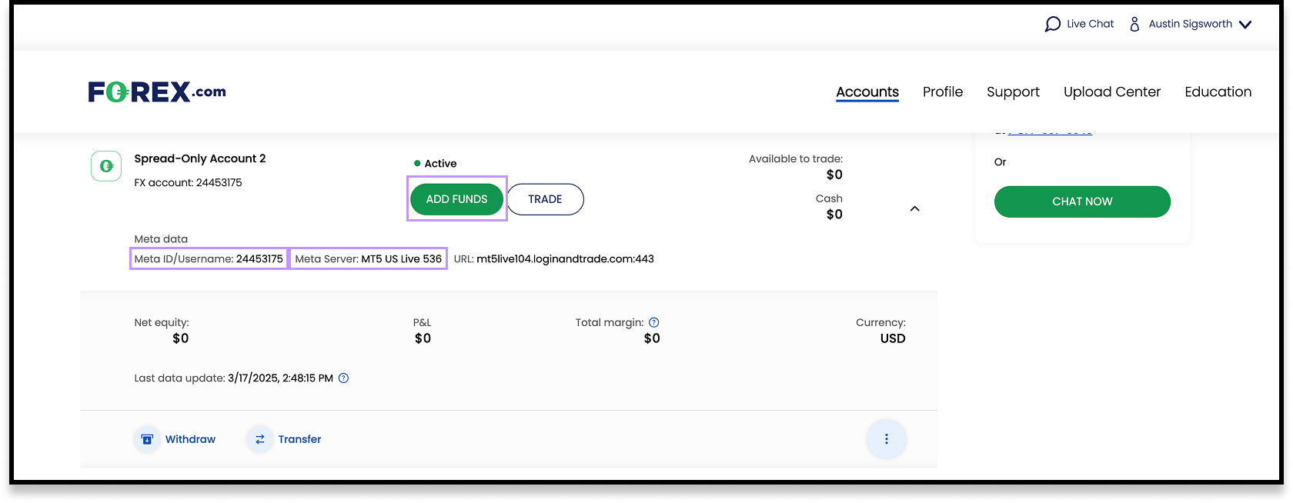This screenshot has height=503, width=1293.
Task: Click the Net equity $0 value
Action: coord(181,338)
